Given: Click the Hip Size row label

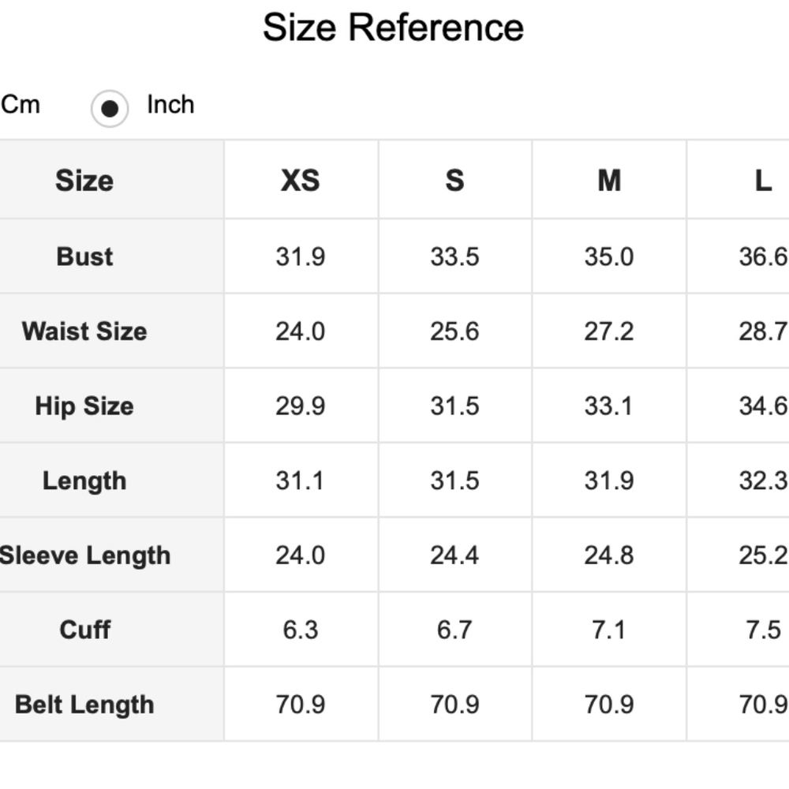Looking at the screenshot, I should (x=84, y=406).
